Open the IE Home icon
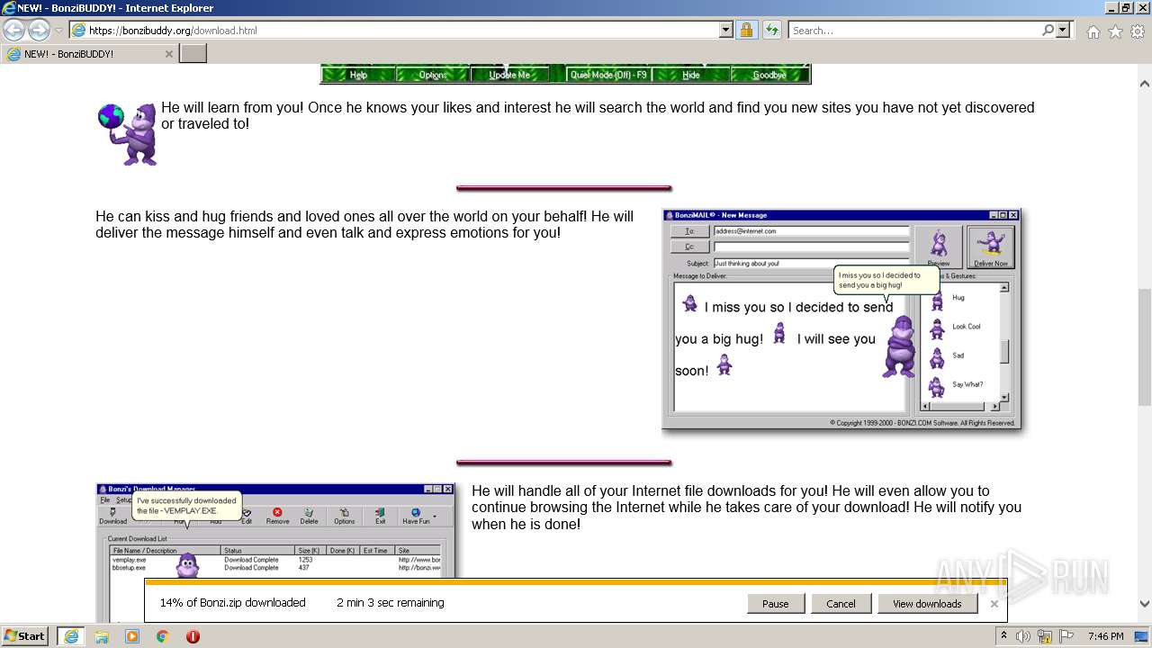This screenshot has width=1152, height=648. [x=1093, y=31]
